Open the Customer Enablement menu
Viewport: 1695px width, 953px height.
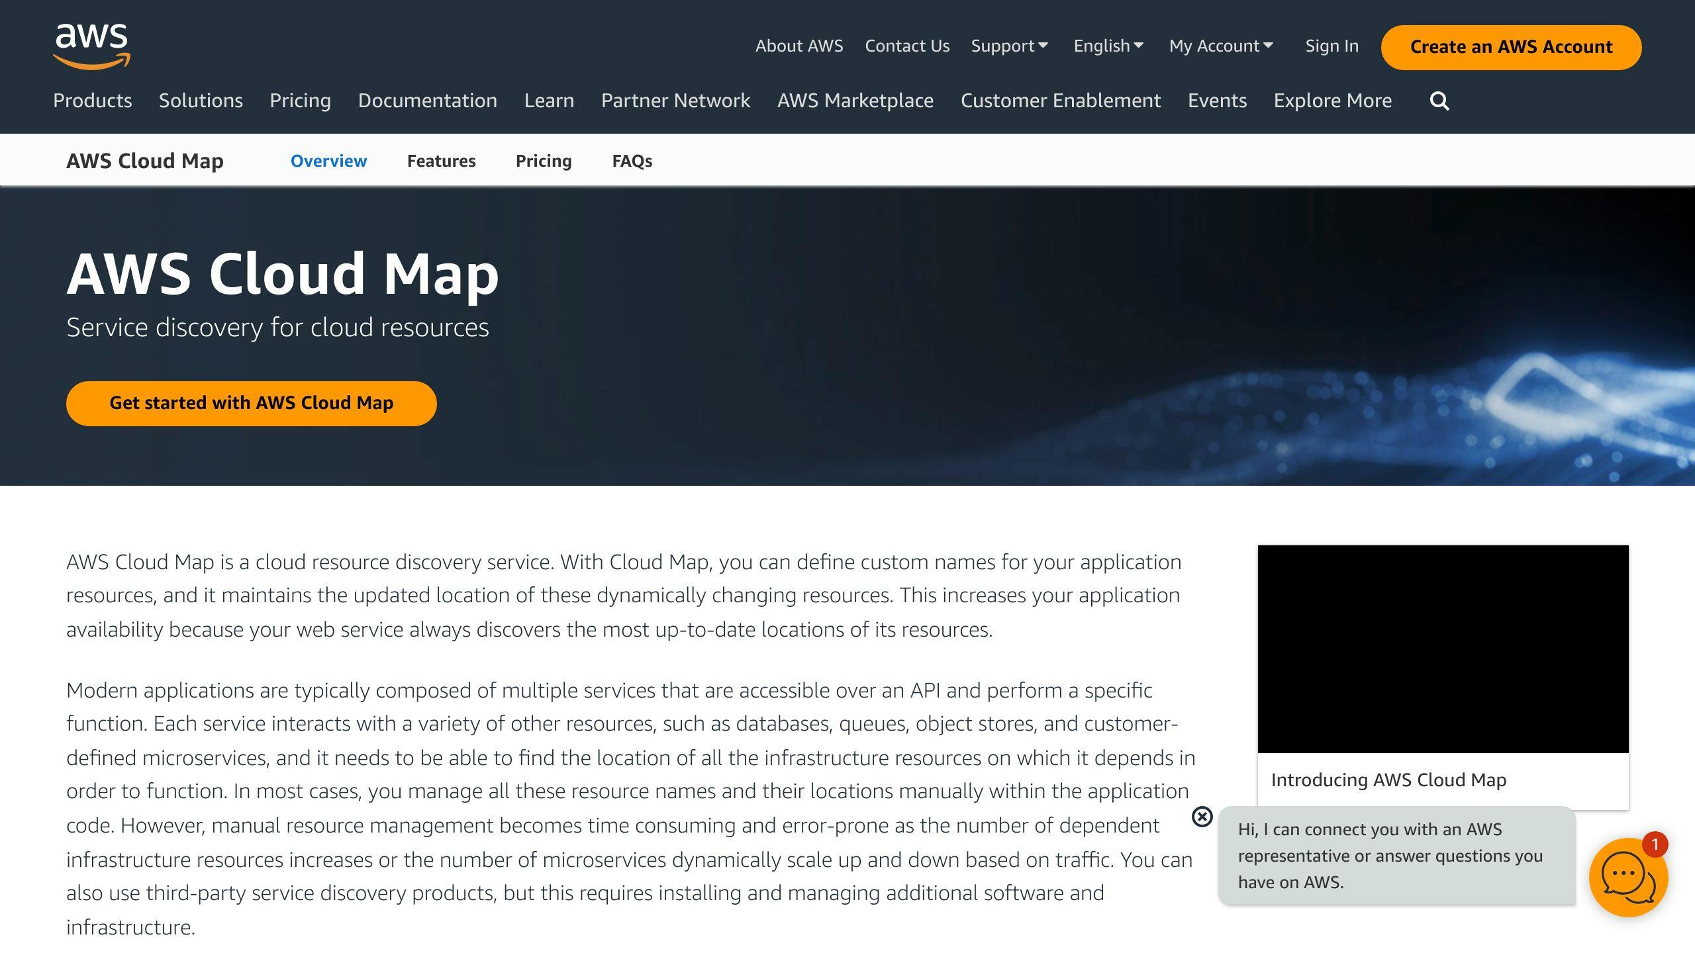tap(1061, 101)
